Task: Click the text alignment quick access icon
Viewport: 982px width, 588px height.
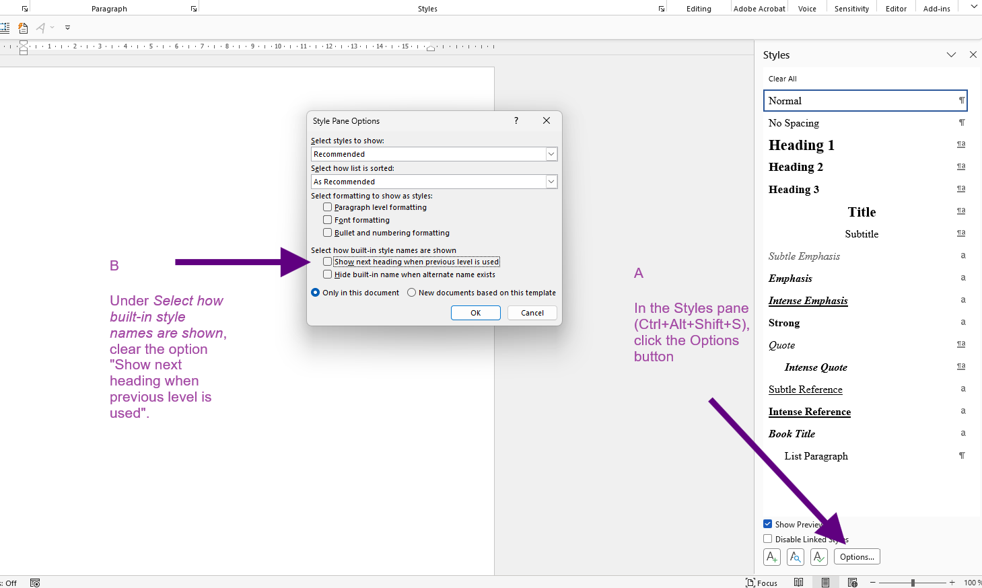Action: pos(5,28)
